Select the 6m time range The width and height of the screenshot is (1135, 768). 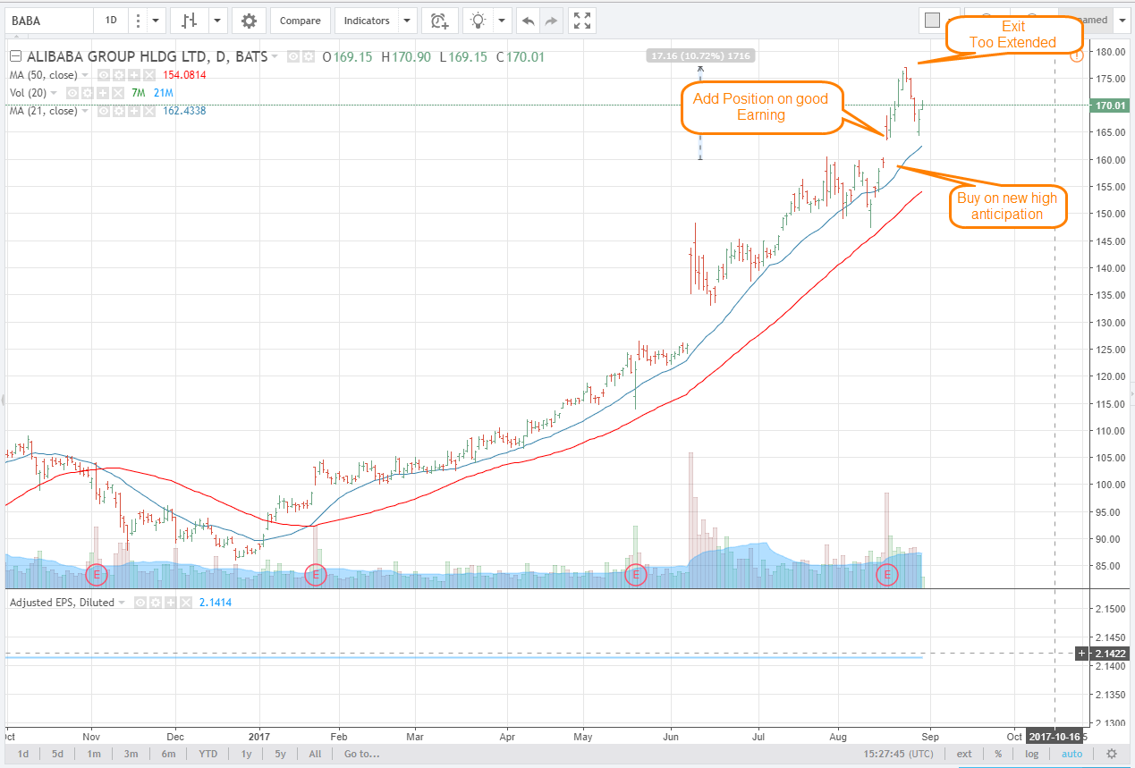pos(168,754)
